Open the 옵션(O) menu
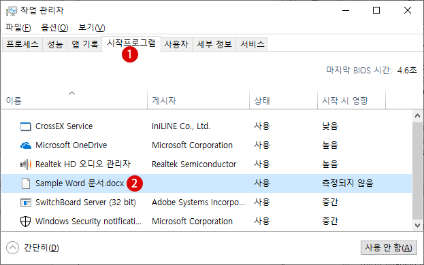Screen dimensions: 424x265 pos(54,28)
